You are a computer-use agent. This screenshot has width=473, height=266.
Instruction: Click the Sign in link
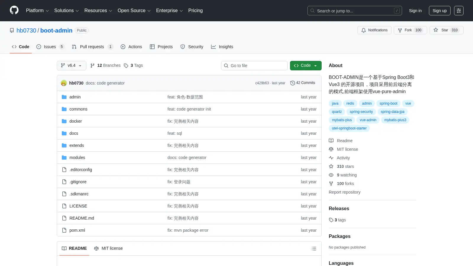pyautogui.click(x=415, y=11)
